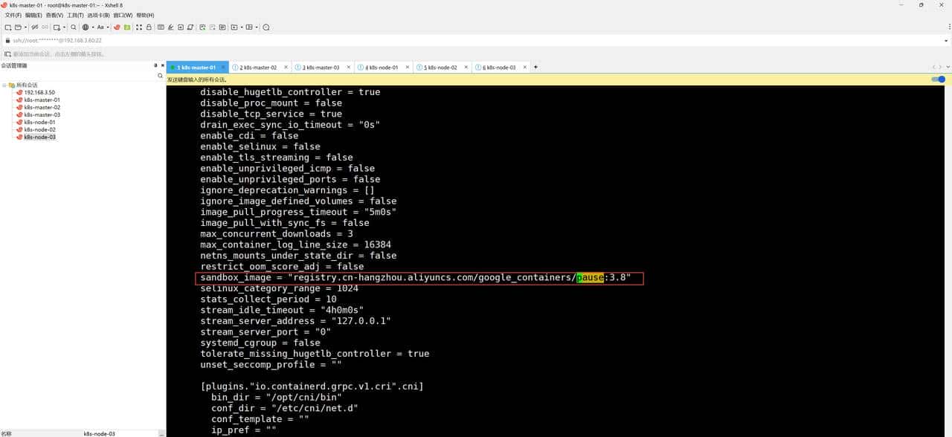
Task: Open the new file transfer icon
Action: [56, 27]
